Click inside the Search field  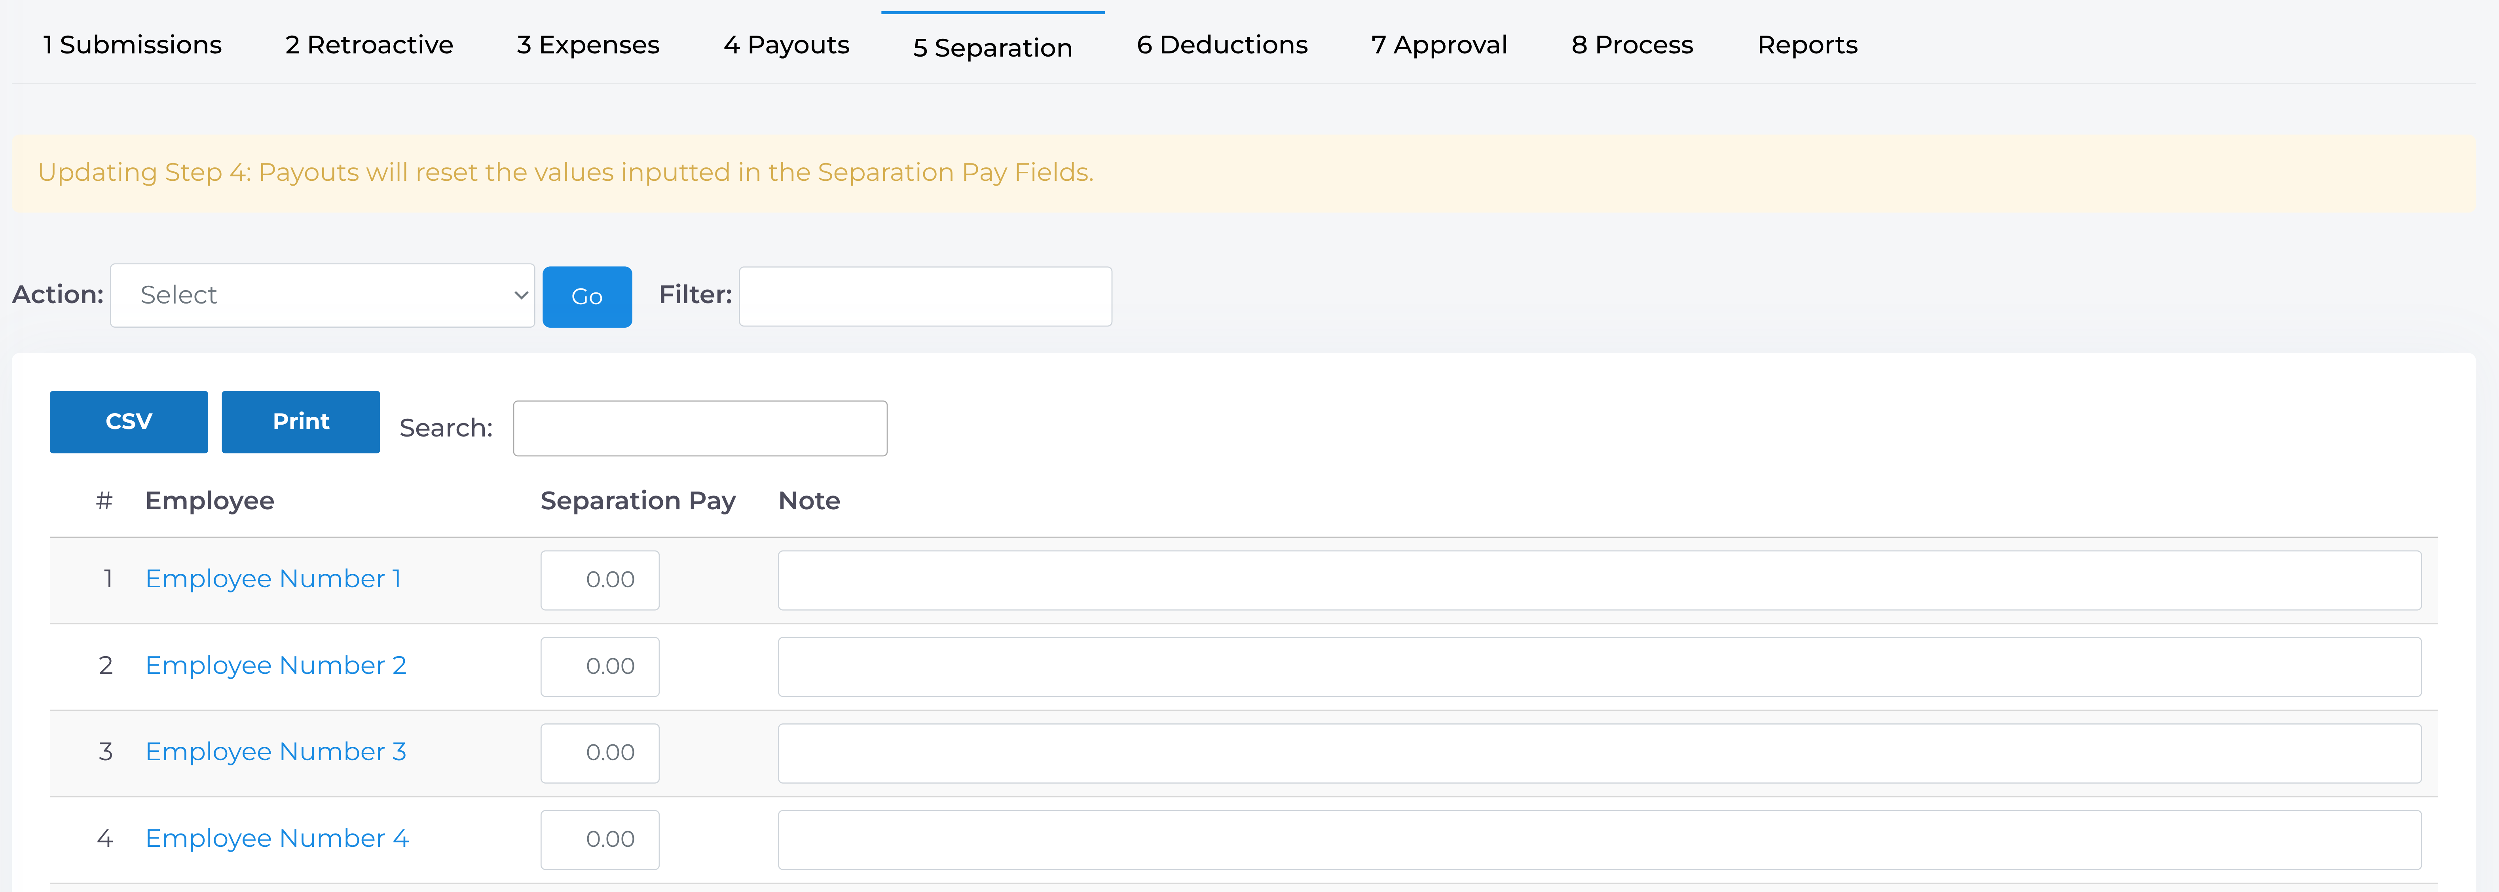click(x=700, y=427)
